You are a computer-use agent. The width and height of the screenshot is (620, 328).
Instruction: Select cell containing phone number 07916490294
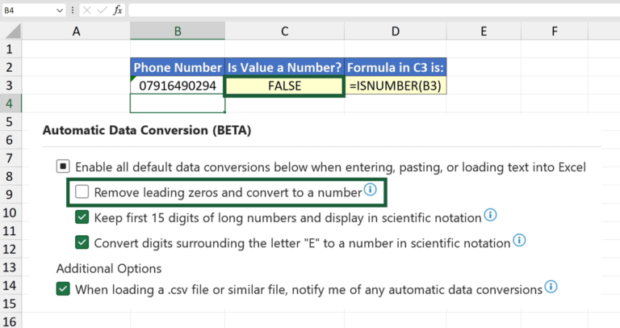[177, 85]
